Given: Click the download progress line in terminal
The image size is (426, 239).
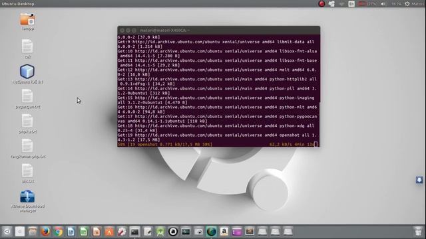Looking at the screenshot, I should coord(217,145).
